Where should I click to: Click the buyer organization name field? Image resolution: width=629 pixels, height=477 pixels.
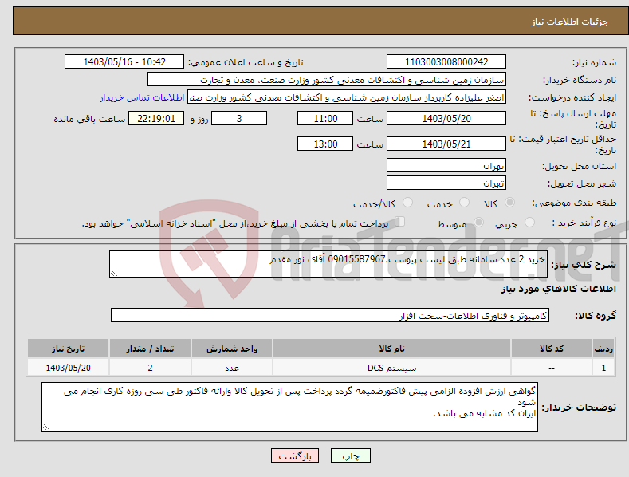[x=327, y=79]
